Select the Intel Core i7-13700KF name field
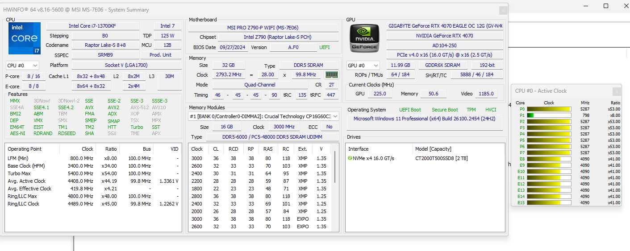630x251 pixels. click(x=92, y=26)
